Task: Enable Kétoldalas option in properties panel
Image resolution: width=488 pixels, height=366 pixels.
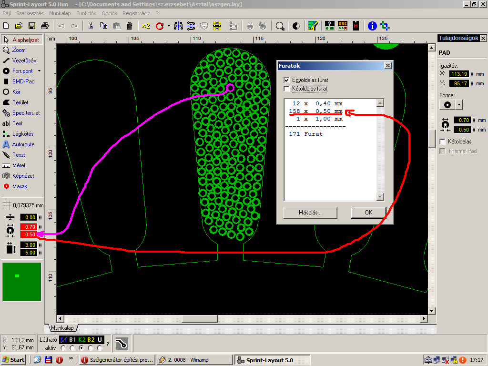Action: pos(442,142)
